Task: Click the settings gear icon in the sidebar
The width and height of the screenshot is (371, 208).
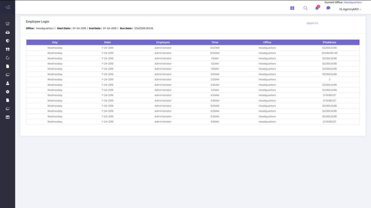Action: click(x=7, y=91)
